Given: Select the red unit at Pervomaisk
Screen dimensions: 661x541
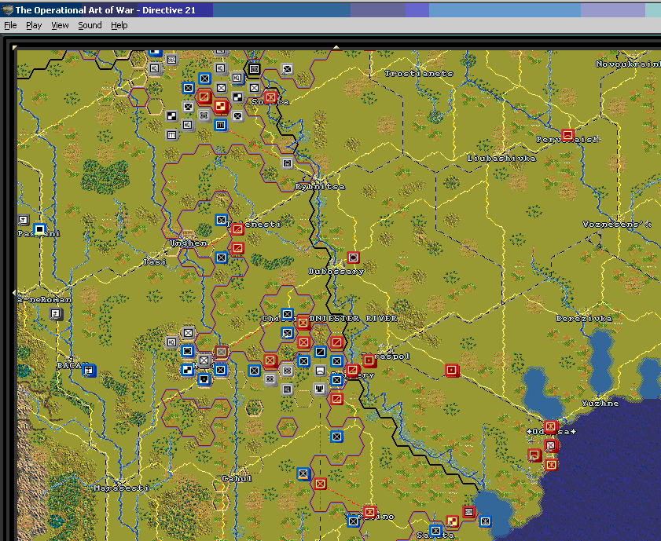Looking at the screenshot, I should click(567, 135).
